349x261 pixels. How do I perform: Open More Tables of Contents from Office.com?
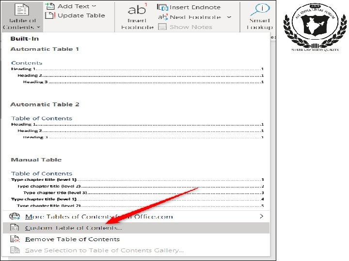tap(136, 217)
